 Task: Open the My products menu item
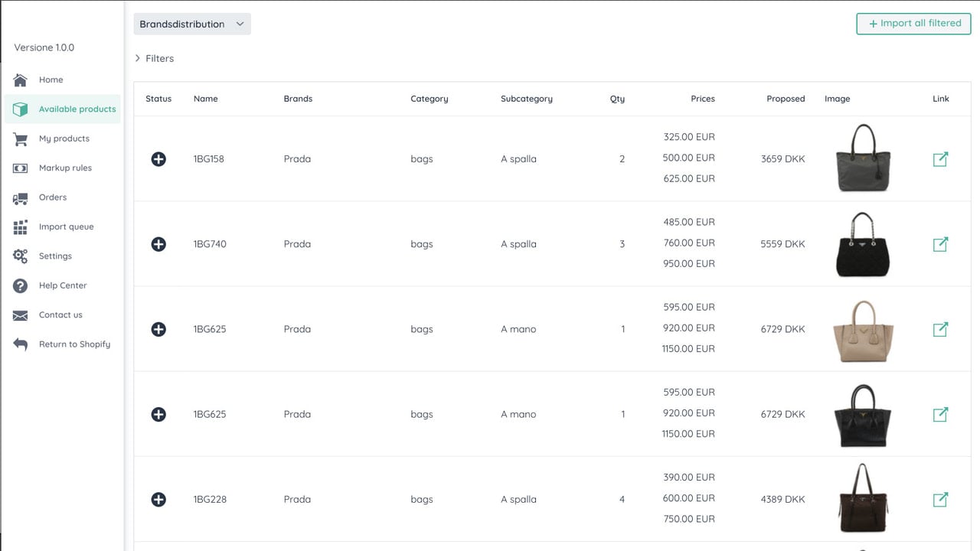pos(63,139)
